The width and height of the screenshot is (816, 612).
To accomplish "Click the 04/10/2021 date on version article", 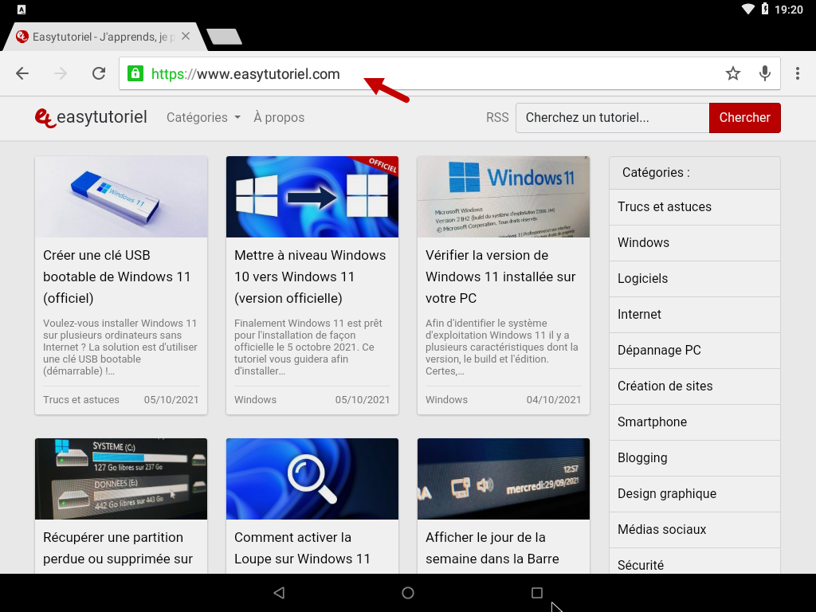I will point(554,400).
